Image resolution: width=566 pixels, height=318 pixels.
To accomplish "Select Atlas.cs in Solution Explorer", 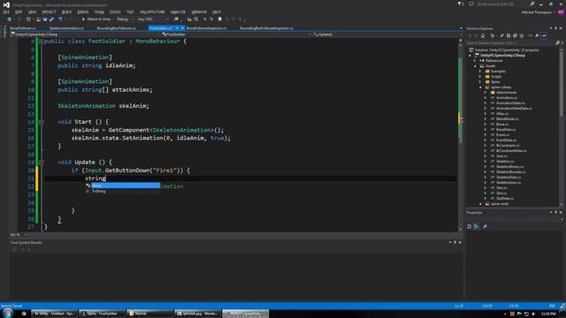I will pos(501,114).
